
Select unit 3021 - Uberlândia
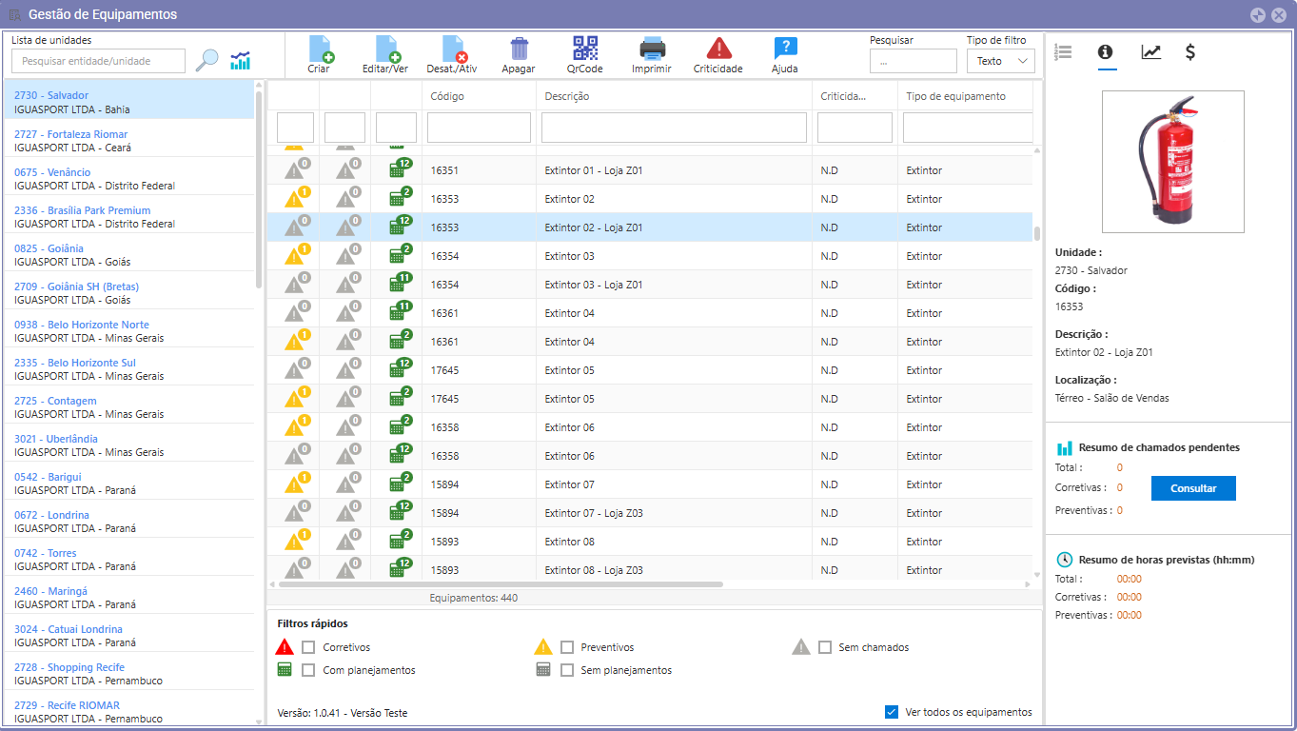(129, 445)
